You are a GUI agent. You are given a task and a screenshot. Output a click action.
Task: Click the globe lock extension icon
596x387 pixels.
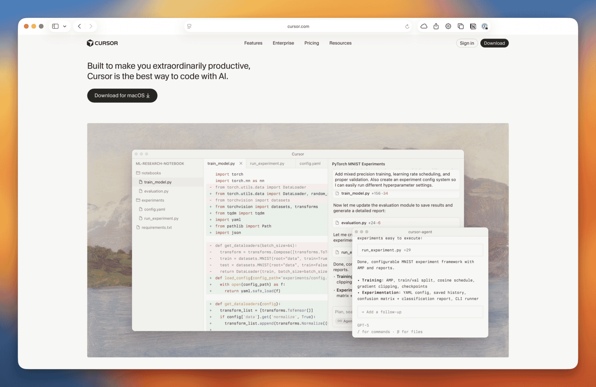point(485,26)
